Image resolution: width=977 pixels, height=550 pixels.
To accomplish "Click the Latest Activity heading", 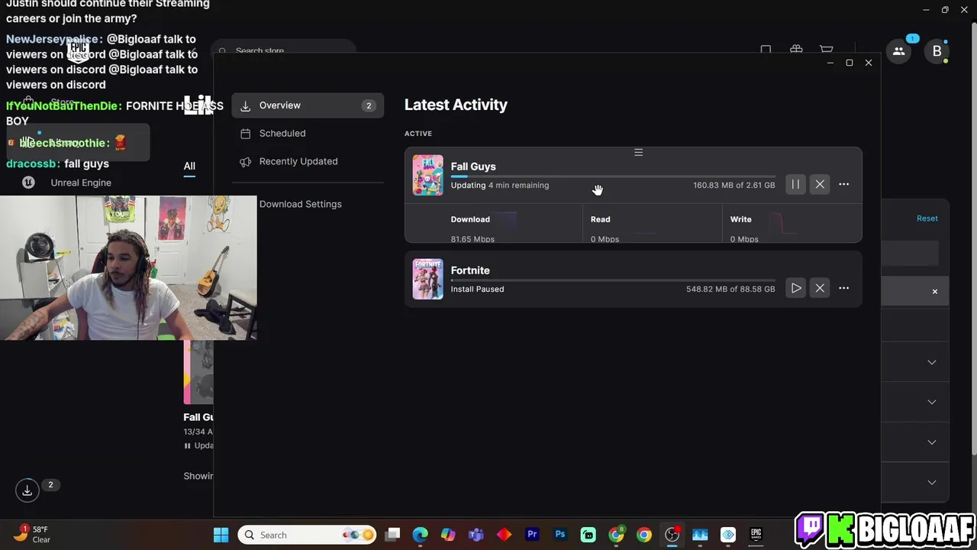I will click(456, 105).
